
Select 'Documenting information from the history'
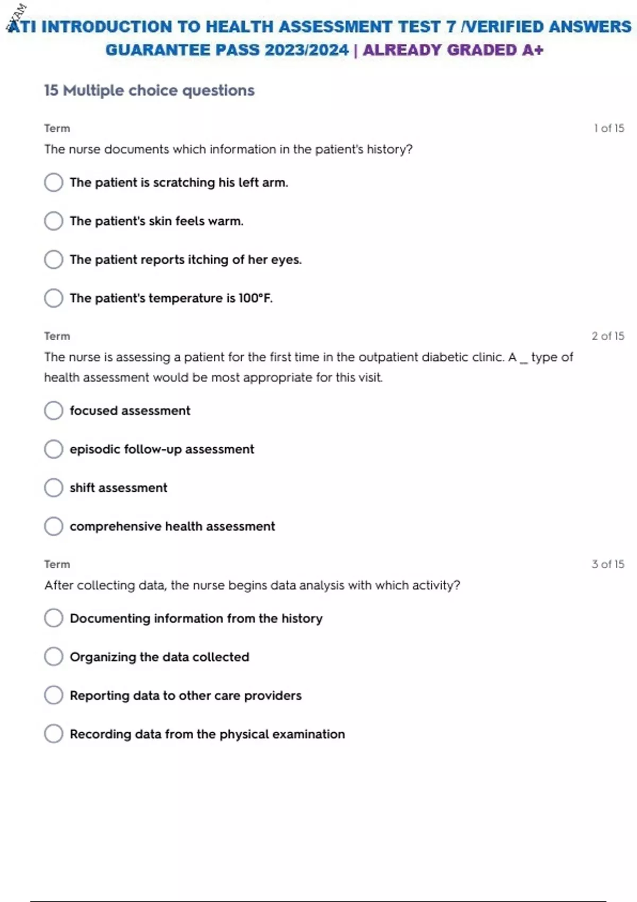(54, 618)
